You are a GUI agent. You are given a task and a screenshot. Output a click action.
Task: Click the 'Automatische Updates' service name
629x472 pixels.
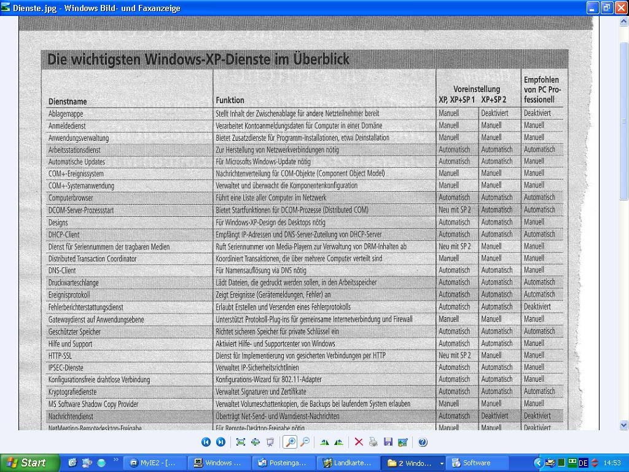click(77, 162)
